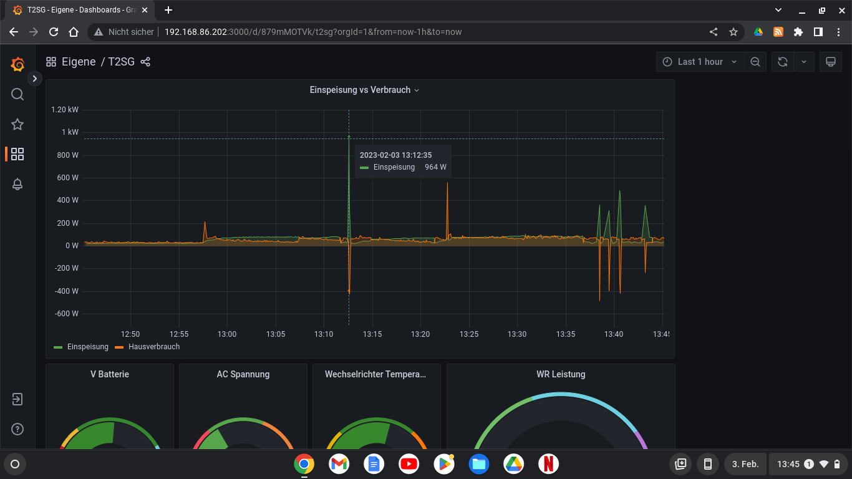Open the Tote holding space icon

680,464
